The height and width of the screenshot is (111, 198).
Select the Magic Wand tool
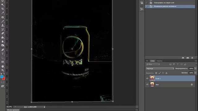click(2, 5)
